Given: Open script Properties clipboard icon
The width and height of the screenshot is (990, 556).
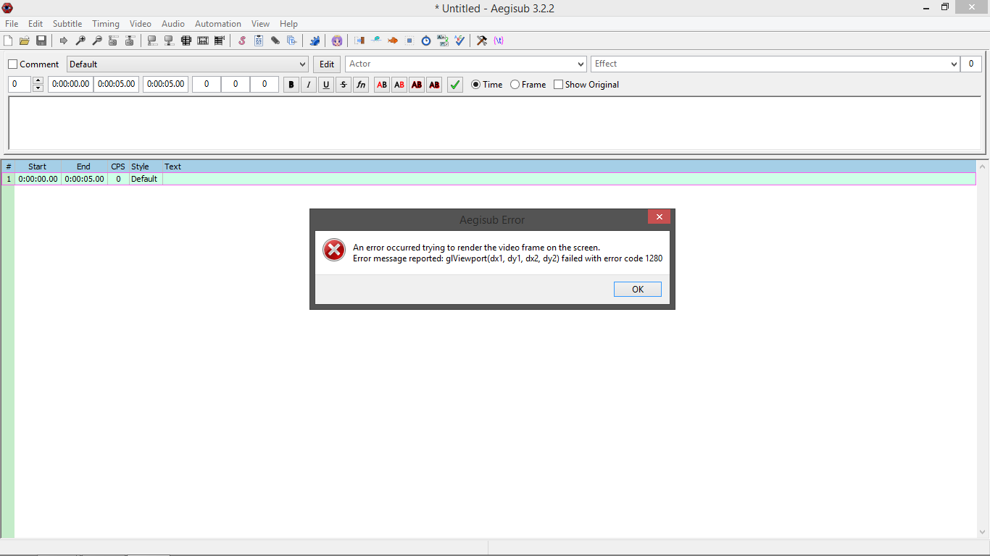Looking at the screenshot, I should (259, 41).
